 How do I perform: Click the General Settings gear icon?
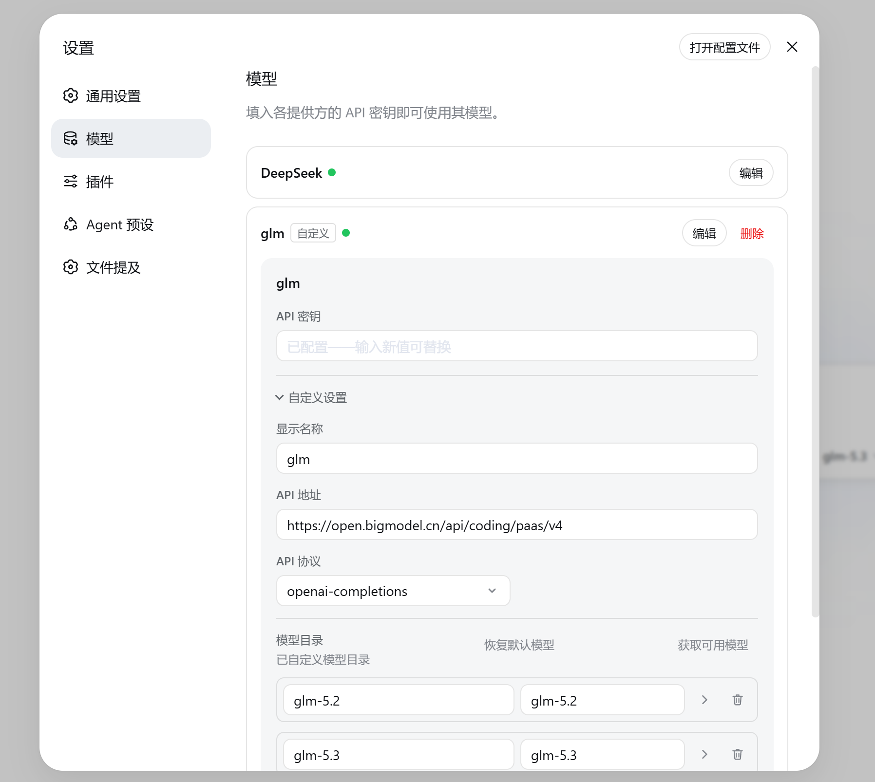[x=71, y=96]
